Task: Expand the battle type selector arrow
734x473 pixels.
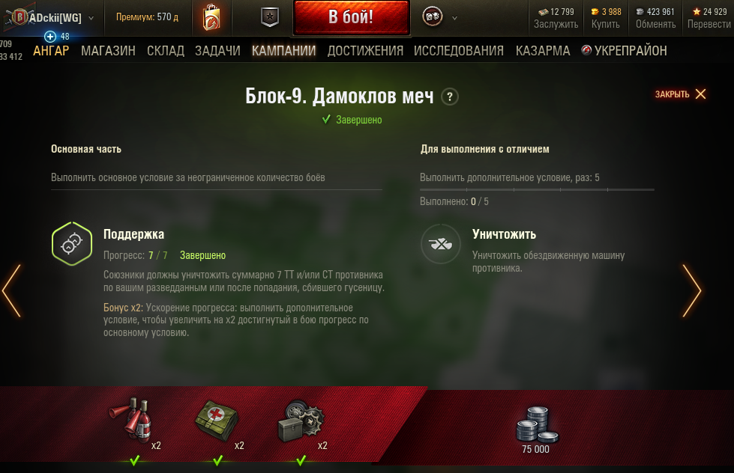Action: (x=454, y=18)
